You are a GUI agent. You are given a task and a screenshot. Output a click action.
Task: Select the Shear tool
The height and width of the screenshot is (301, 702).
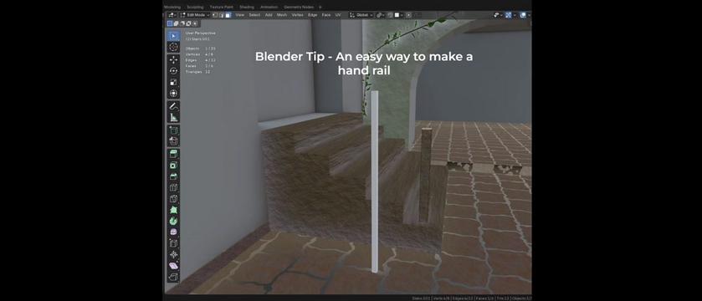click(x=174, y=266)
